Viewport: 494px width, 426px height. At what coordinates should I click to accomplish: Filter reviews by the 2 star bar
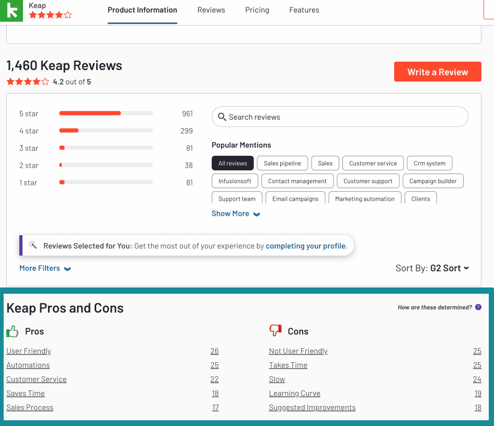click(x=106, y=165)
